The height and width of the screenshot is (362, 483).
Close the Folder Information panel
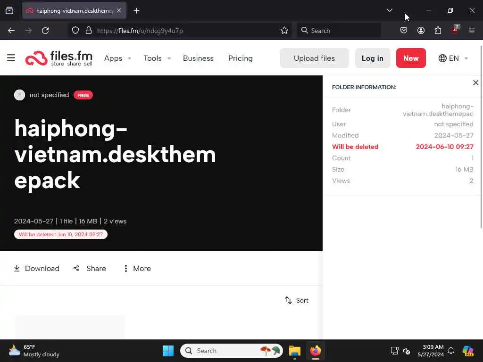click(x=475, y=82)
